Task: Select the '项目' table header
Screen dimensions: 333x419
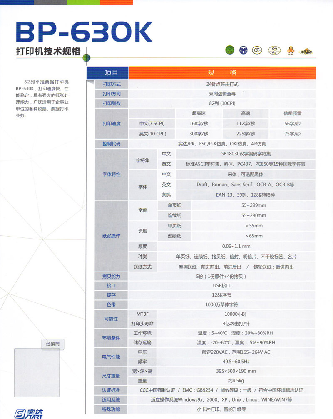Action: point(108,73)
